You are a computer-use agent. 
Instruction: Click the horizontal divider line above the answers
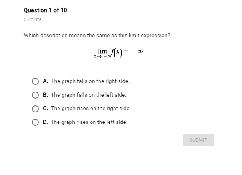(119, 68)
